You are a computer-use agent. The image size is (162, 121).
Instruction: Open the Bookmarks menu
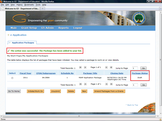click(x=29, y=5)
